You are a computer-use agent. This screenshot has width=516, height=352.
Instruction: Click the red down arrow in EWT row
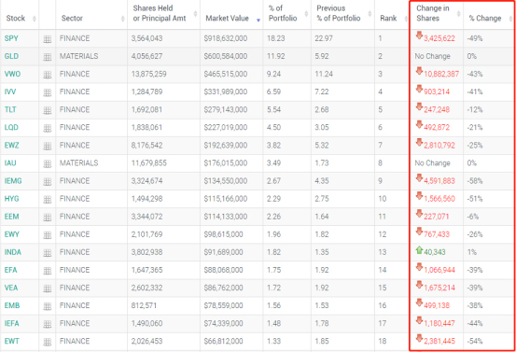419,338
